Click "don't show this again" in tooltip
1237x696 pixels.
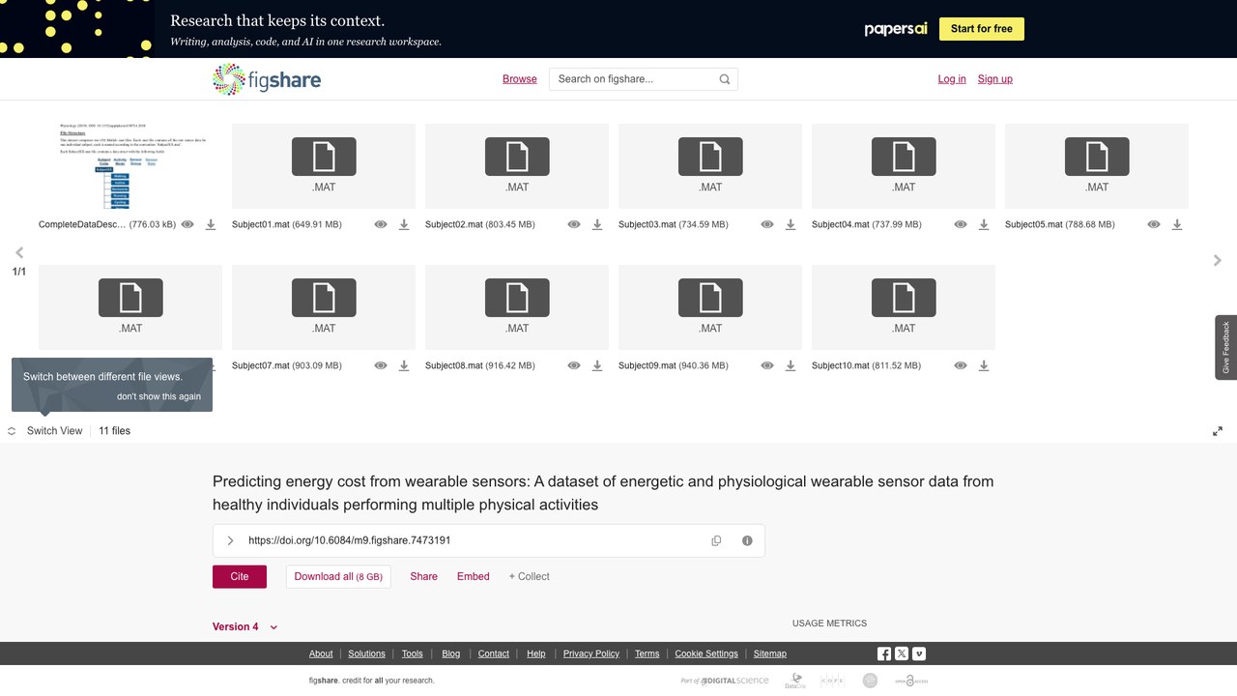coord(159,396)
